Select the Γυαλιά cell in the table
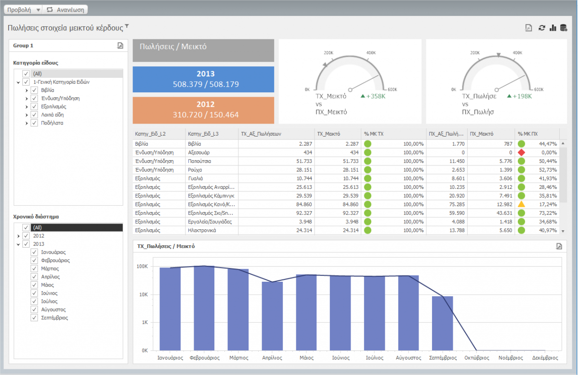578x375 pixels. pos(211,178)
